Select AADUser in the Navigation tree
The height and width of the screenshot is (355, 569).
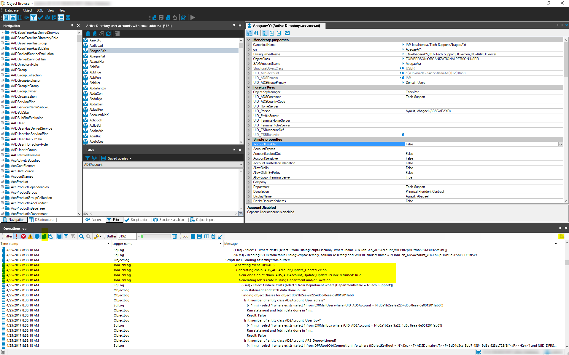[18, 123]
